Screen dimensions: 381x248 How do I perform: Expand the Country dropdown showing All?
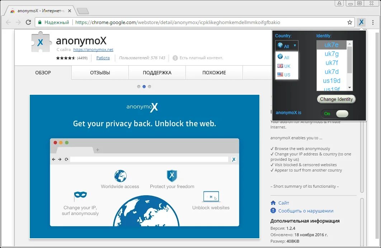[x=287, y=46]
